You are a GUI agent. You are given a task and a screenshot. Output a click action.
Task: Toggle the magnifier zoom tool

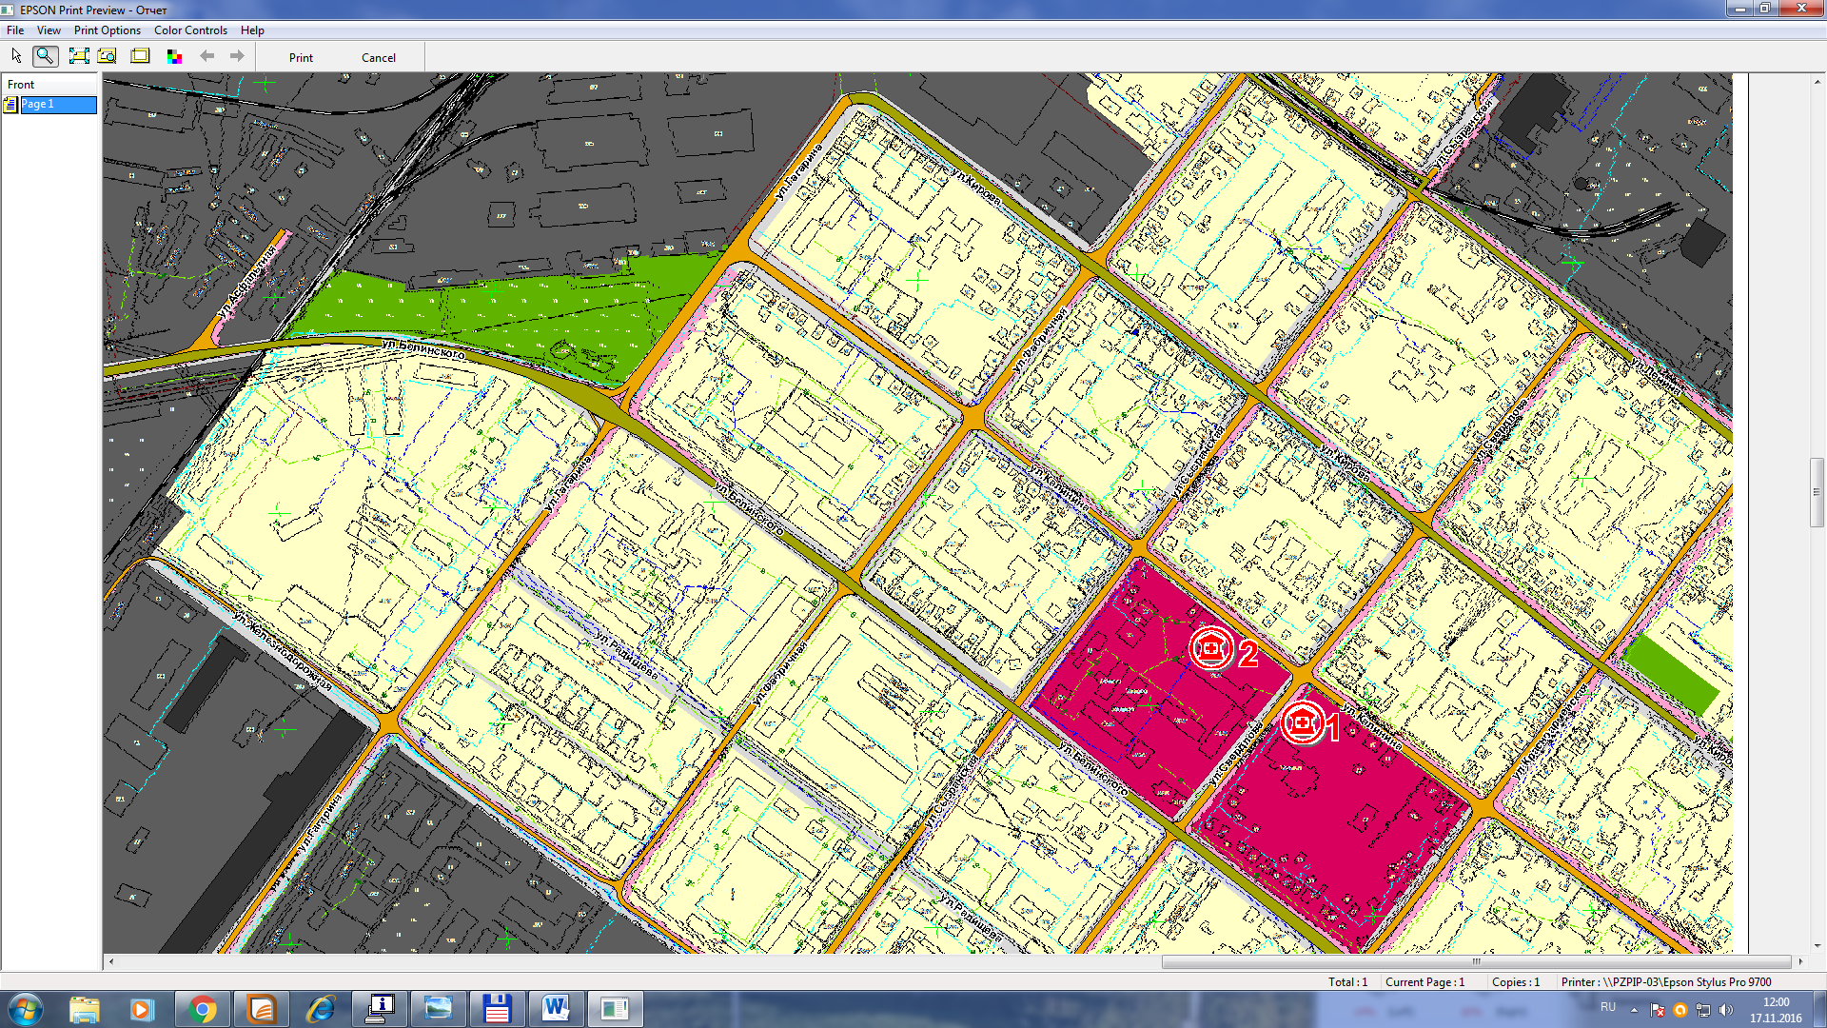coord(45,56)
